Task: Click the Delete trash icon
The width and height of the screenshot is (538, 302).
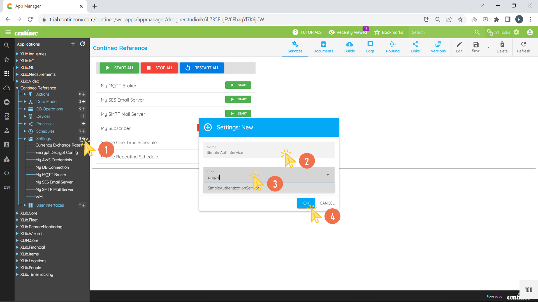Action: pyautogui.click(x=502, y=44)
